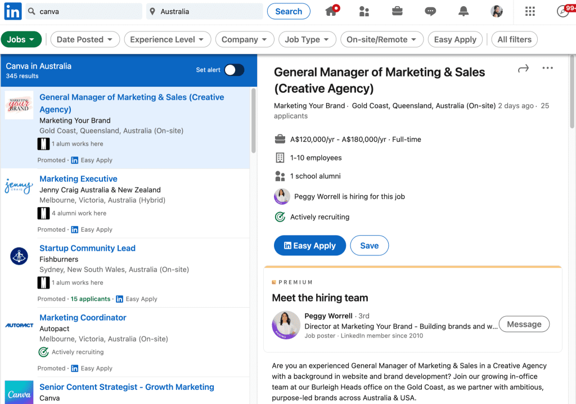Click the Marketing Your Brand logo thumbnail
The image size is (576, 404).
tap(19, 105)
